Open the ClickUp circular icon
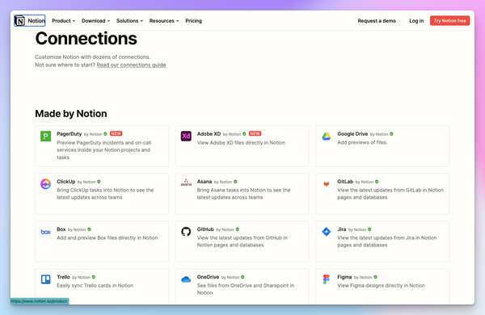485x315 pixels. coord(46,183)
